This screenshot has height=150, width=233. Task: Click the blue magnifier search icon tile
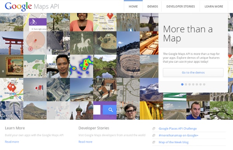coord(110,110)
